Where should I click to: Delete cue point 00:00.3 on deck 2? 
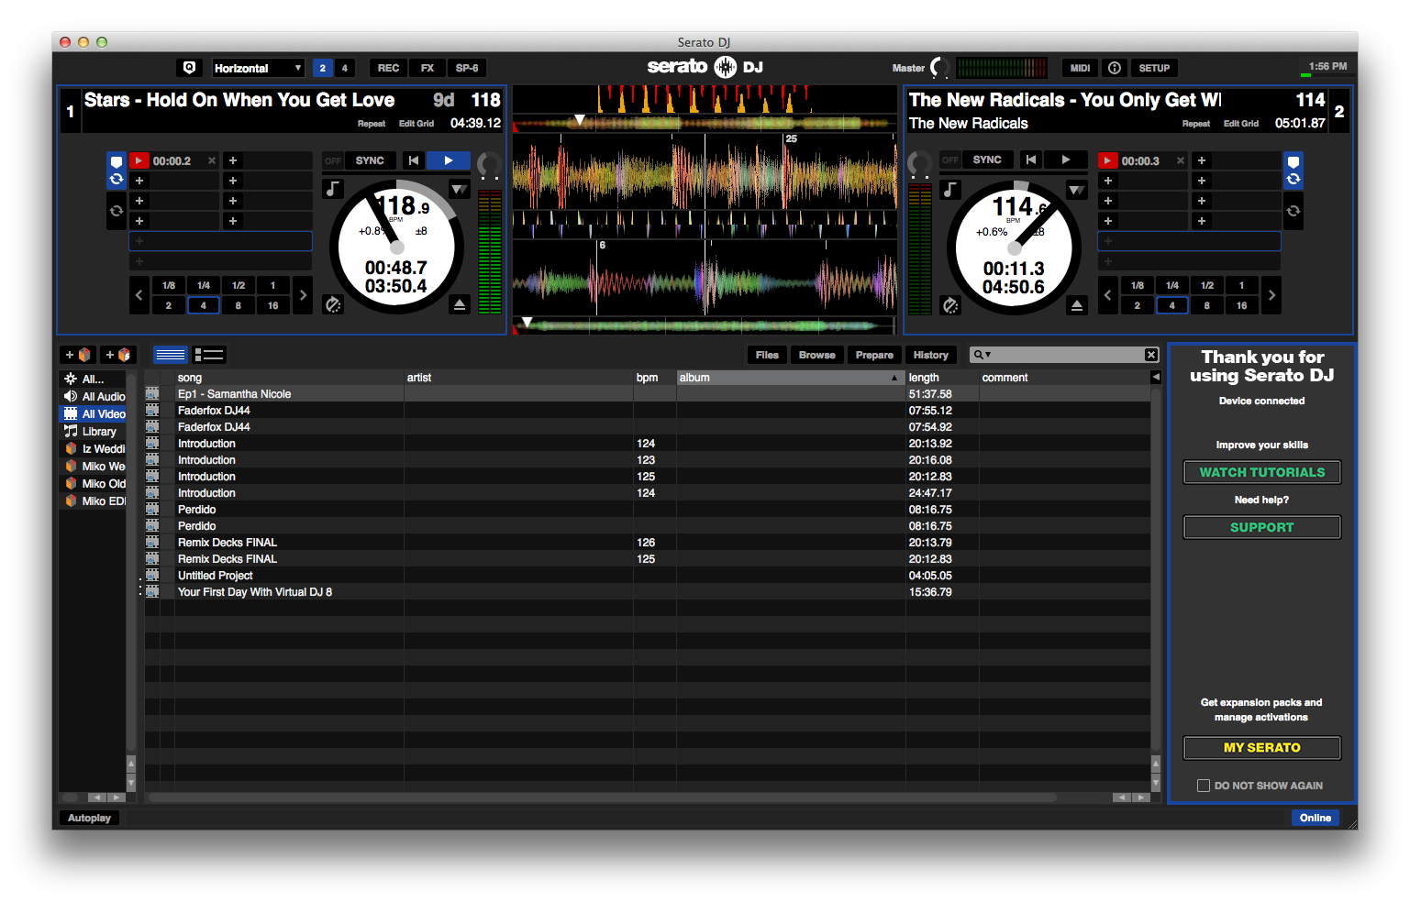tap(1181, 160)
